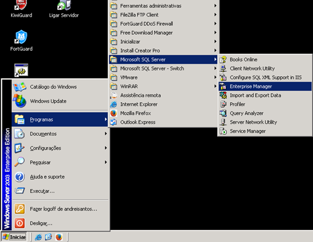Click the Configure SQL XML Support icon

pos(223,77)
